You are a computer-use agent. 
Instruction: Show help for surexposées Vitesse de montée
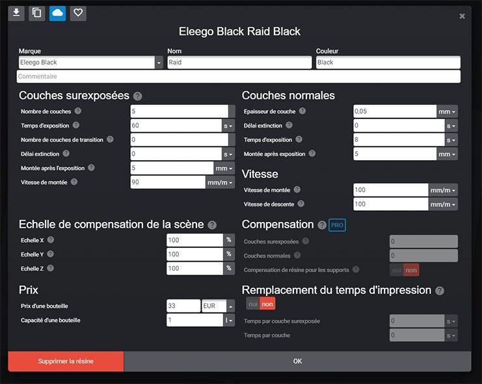coord(74,182)
